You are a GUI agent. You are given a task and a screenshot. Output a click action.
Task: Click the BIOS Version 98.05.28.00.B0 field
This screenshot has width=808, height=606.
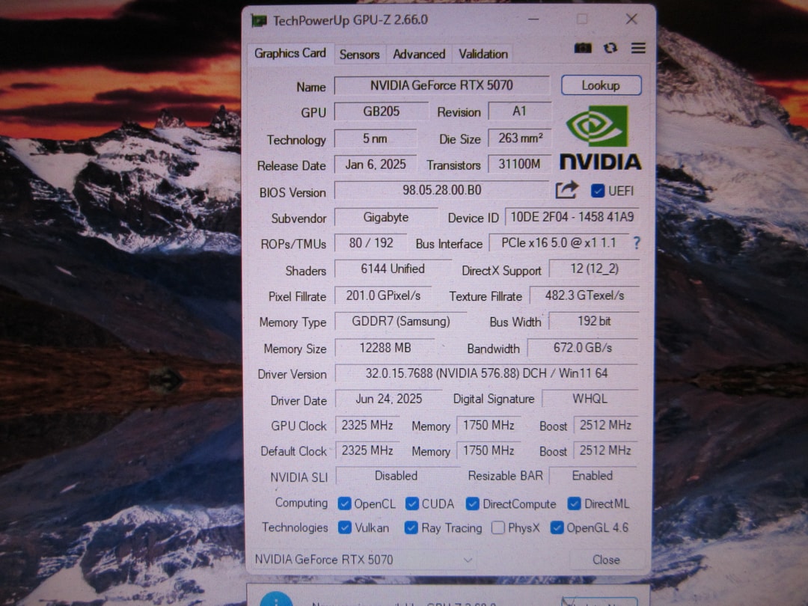(441, 190)
